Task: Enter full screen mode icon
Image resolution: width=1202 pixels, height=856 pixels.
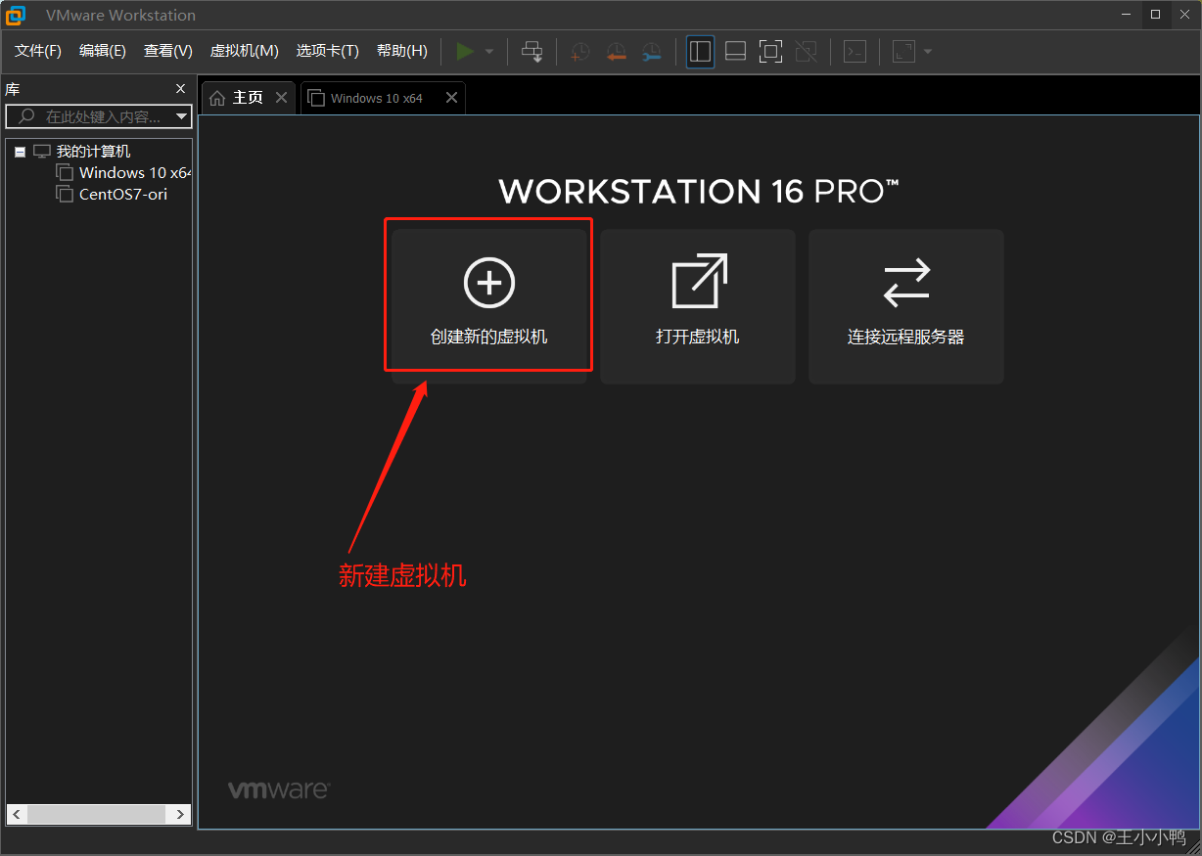Action: point(771,51)
